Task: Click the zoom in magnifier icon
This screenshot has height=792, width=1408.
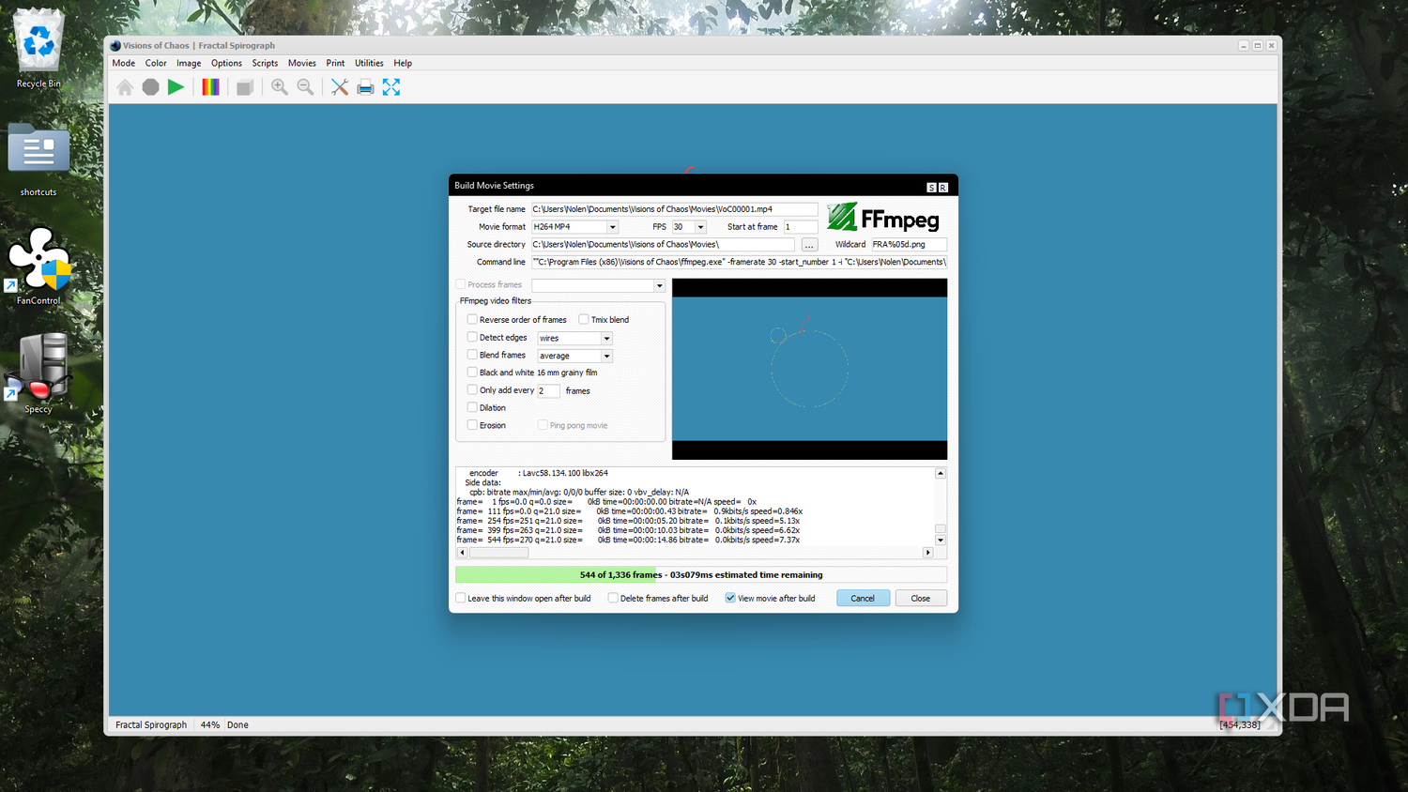Action: [x=280, y=87]
